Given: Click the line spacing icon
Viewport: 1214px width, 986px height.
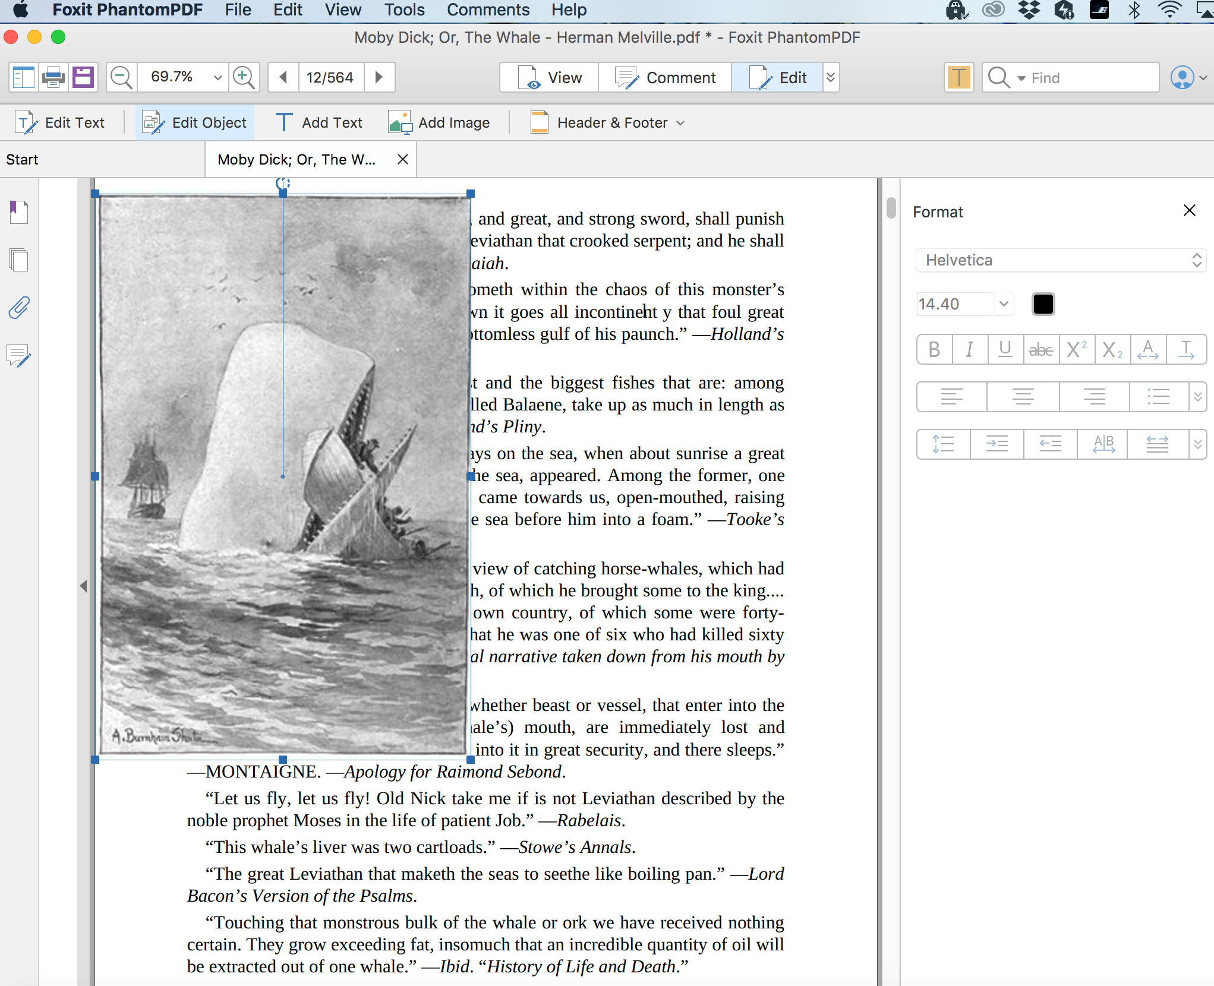Looking at the screenshot, I should (944, 444).
